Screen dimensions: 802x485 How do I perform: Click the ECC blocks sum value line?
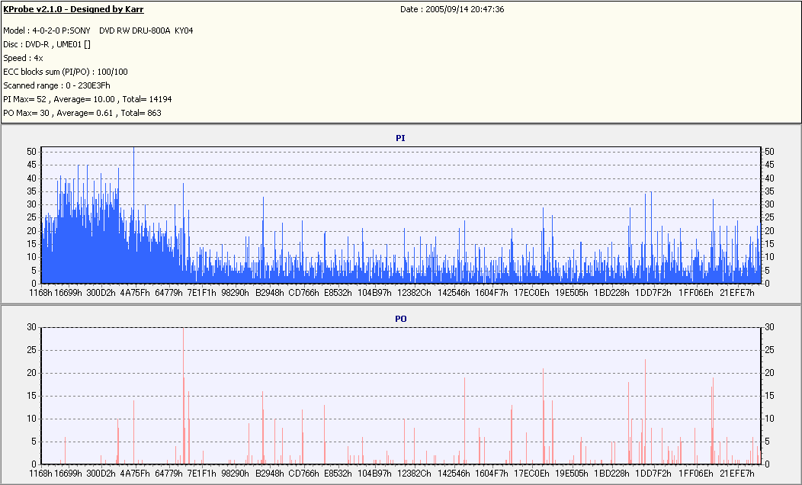tap(66, 71)
